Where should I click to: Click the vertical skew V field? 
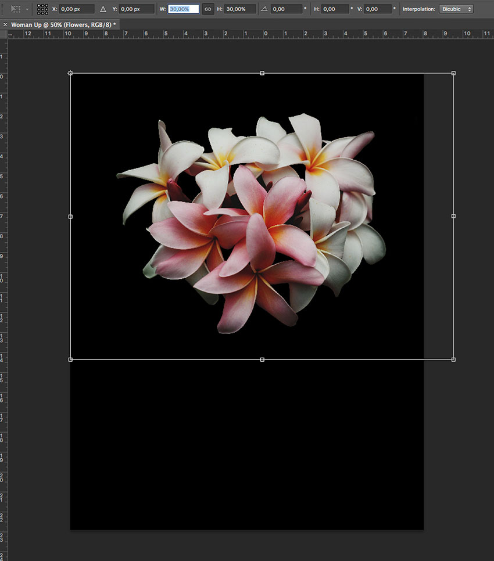pyautogui.click(x=378, y=9)
